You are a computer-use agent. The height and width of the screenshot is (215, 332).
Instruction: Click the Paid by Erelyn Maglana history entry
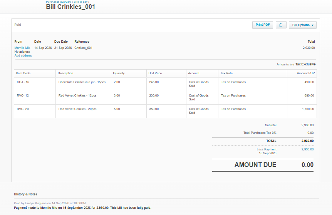point(50,203)
